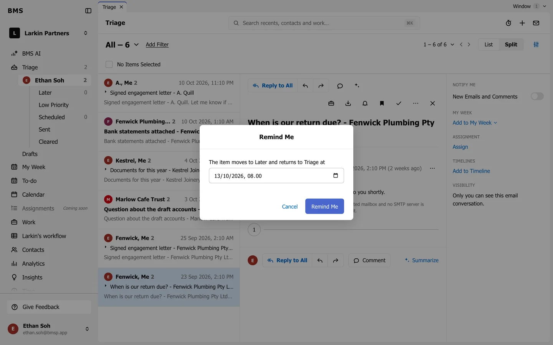Switch to List view
Image resolution: width=553 pixels, height=345 pixels.
point(488,44)
